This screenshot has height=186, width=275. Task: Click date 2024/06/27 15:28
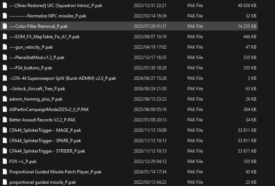[x=150, y=78]
